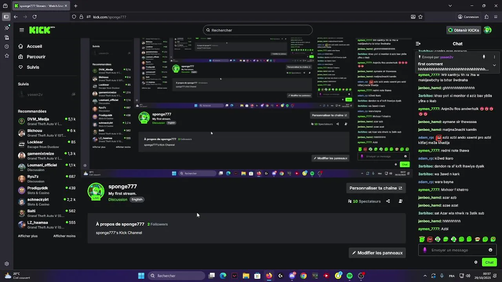
Task: Open Ryu7z recommended channel
Action: click(47, 179)
